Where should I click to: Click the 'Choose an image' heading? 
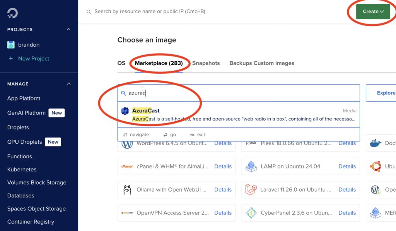[x=147, y=40]
